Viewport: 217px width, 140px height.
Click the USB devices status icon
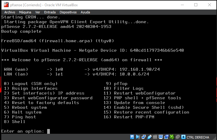(150, 137)
